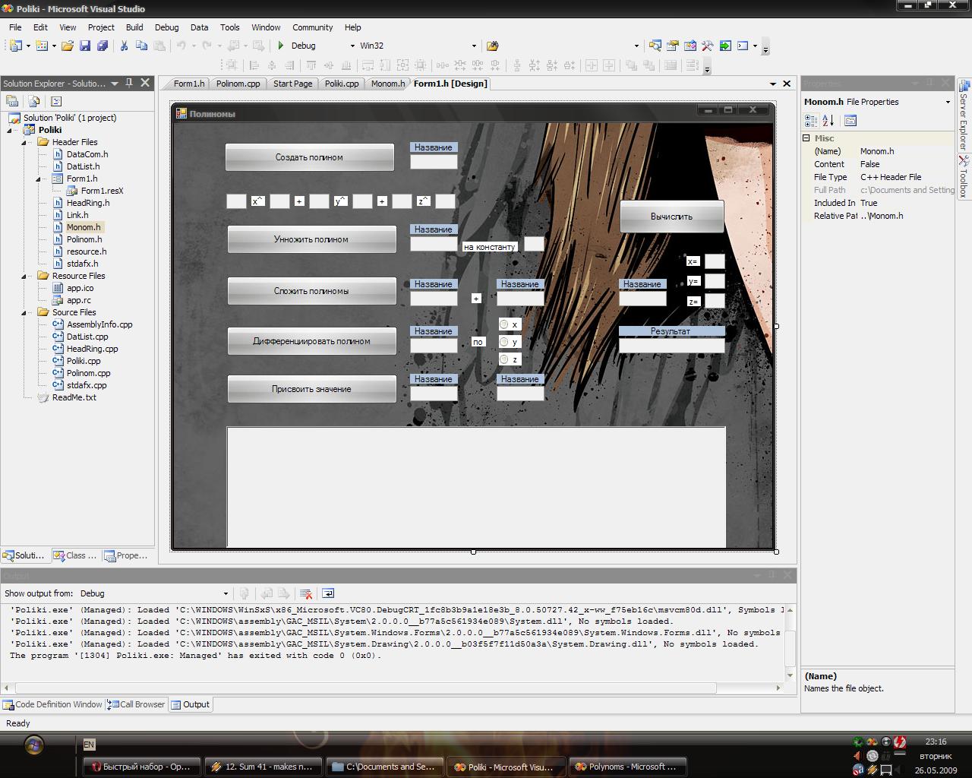Click the Вычислить button on form

point(672,217)
